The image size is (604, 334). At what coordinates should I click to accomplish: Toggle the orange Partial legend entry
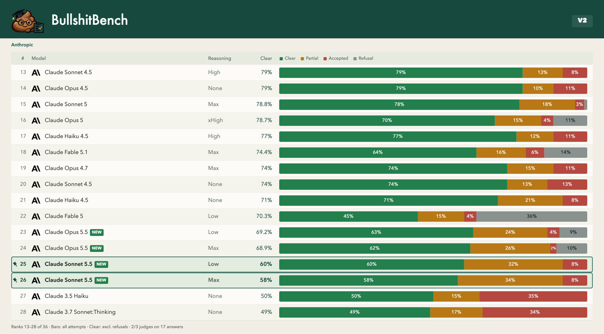coord(310,58)
